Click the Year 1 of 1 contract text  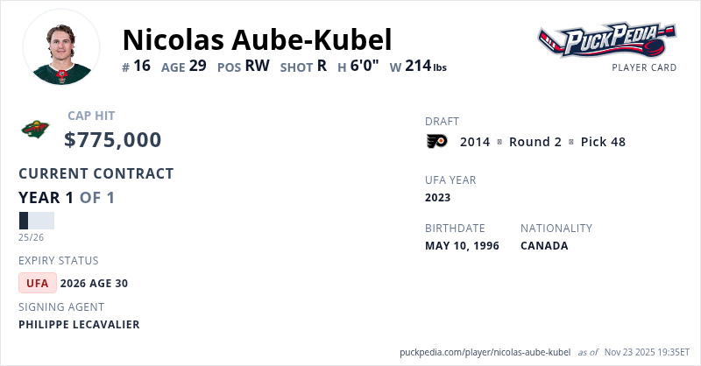(x=67, y=197)
